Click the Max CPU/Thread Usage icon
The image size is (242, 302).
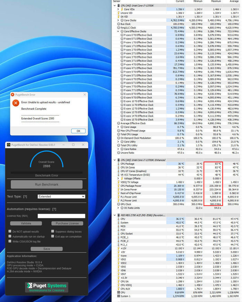click(119, 130)
